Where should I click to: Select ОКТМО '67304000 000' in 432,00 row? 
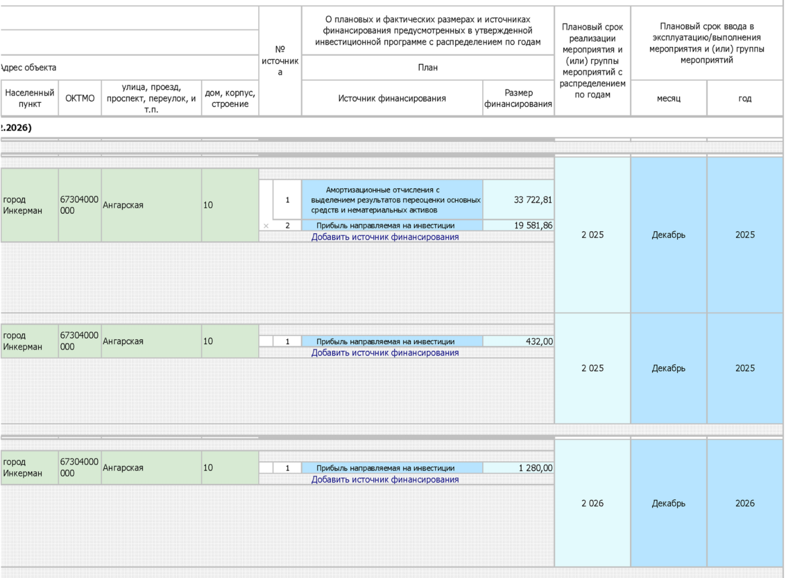[80, 341]
